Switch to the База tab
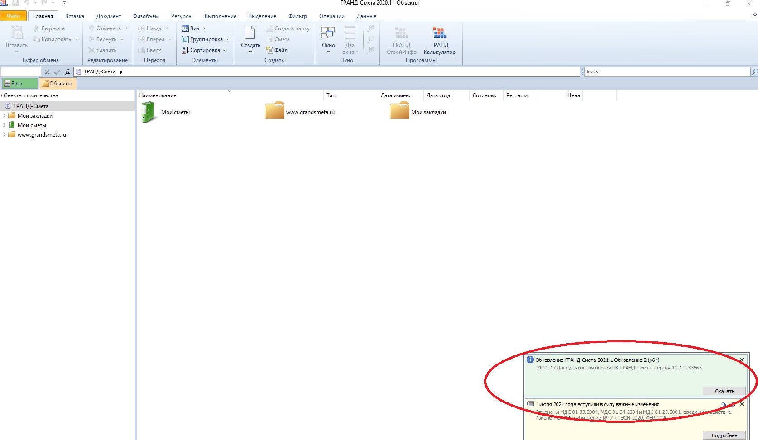 [x=19, y=84]
